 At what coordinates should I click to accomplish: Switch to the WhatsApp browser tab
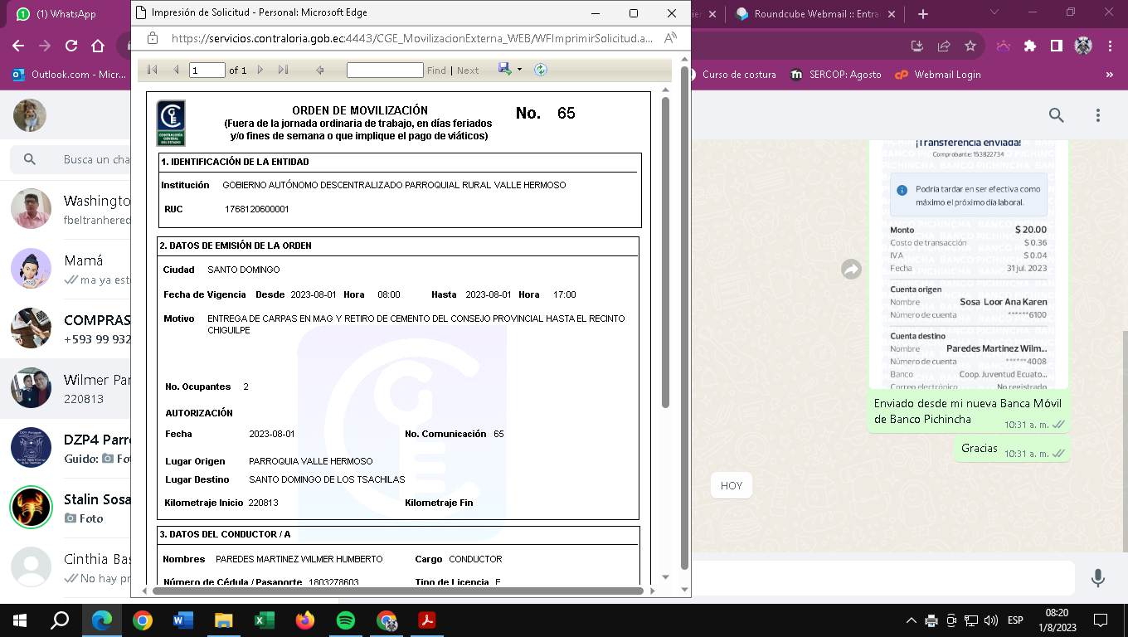point(66,14)
